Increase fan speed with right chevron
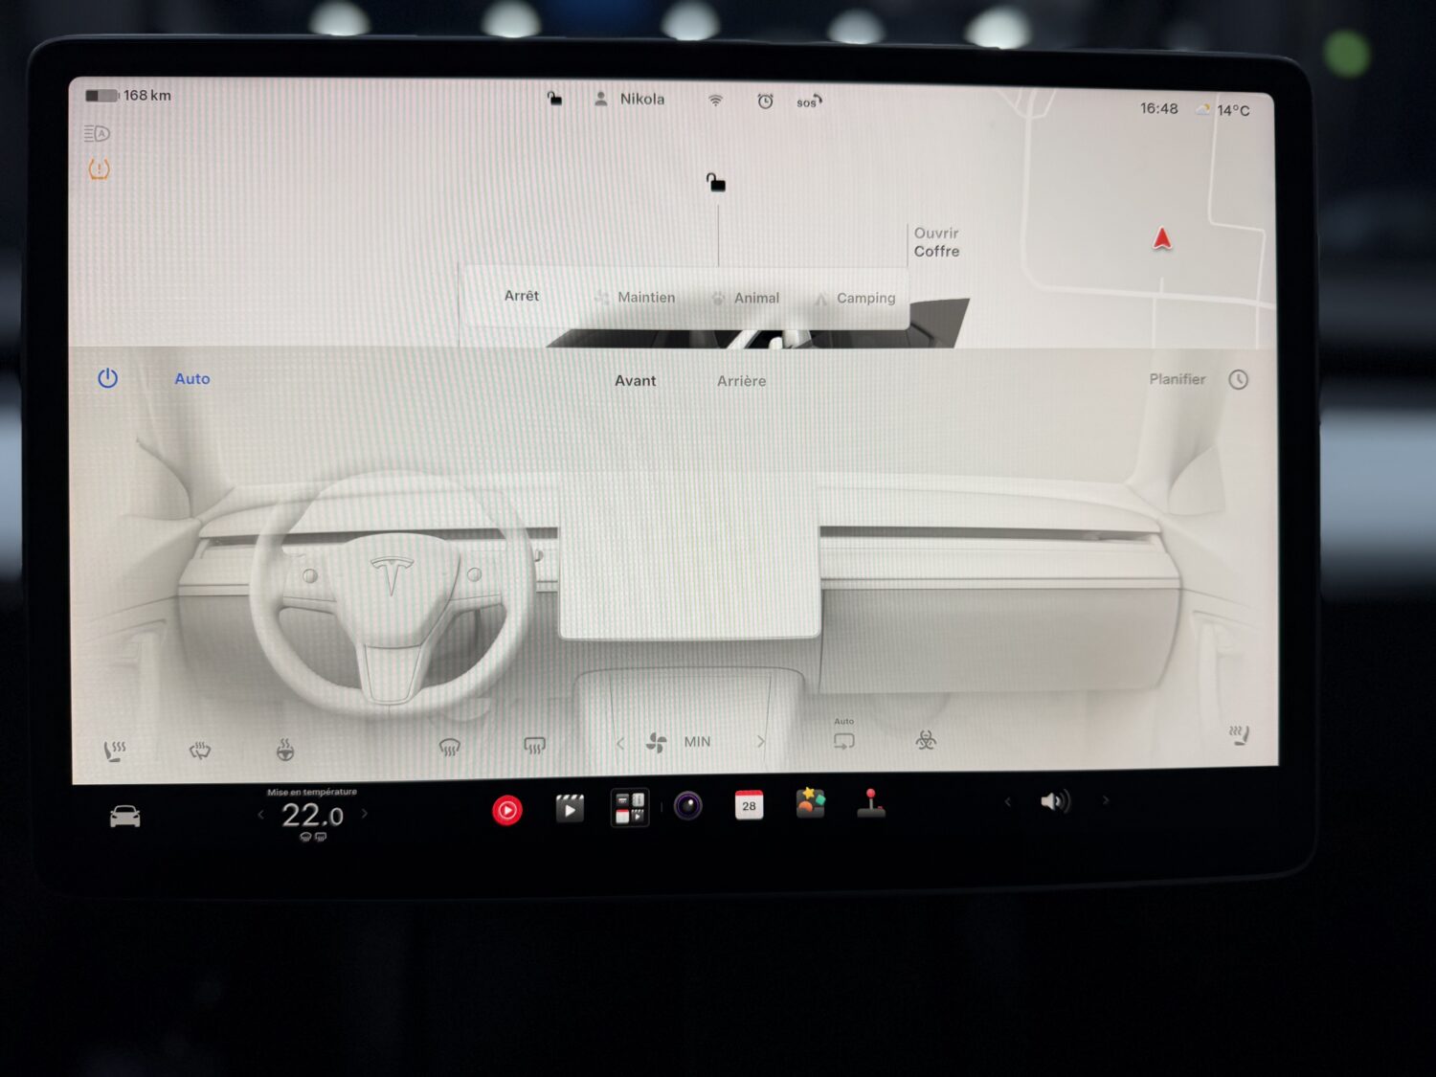 761,741
